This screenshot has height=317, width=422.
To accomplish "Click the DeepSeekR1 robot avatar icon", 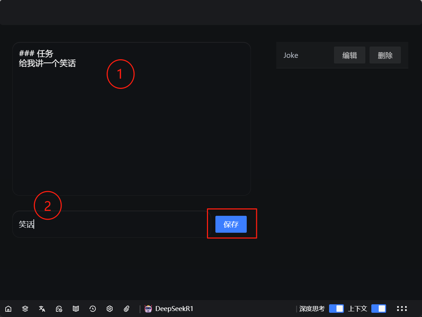I will 148,309.
